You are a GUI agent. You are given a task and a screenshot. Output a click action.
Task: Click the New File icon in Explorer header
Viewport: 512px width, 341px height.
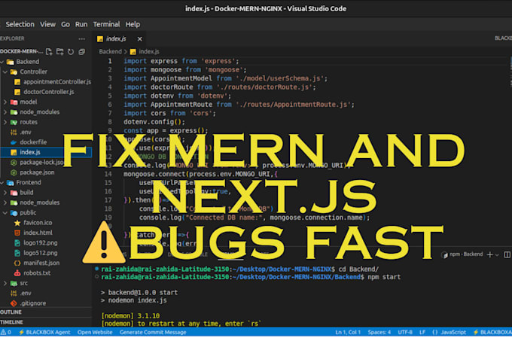[49, 51]
